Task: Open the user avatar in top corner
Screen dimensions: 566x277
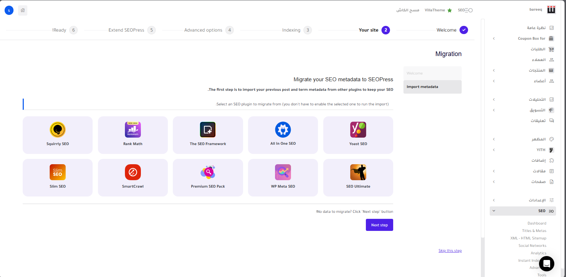Action: [x=9, y=10]
